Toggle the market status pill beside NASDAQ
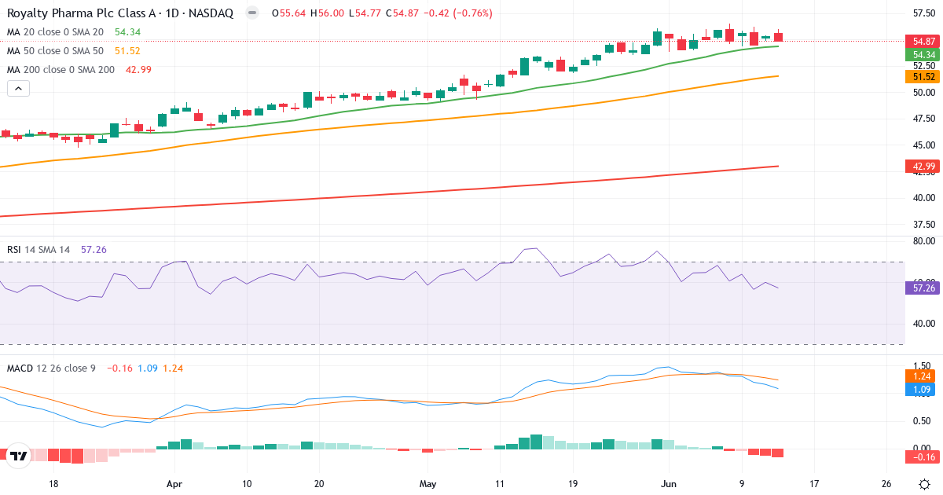Image resolution: width=943 pixels, height=495 pixels. [x=251, y=13]
